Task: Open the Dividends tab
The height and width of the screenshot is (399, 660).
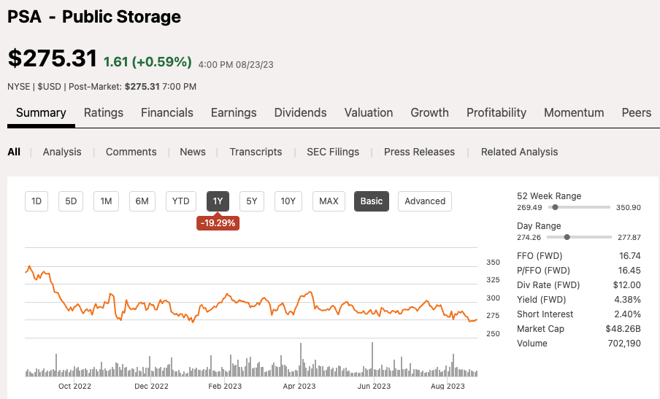Action: [x=301, y=112]
